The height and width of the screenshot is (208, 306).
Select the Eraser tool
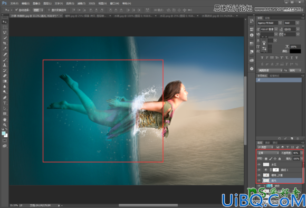tap(5, 76)
